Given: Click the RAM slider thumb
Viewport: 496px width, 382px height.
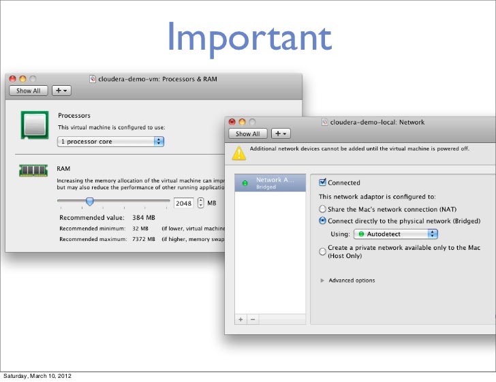Looking at the screenshot, I should (x=90, y=202).
